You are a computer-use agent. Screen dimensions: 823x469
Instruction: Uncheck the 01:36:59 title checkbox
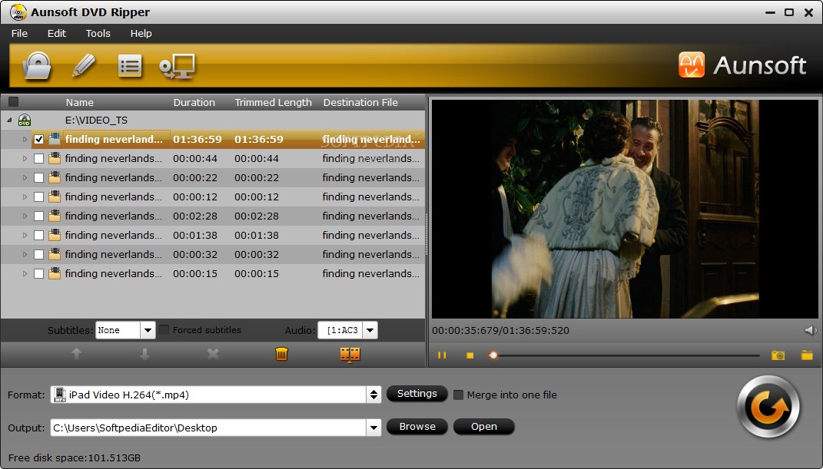tap(39, 140)
